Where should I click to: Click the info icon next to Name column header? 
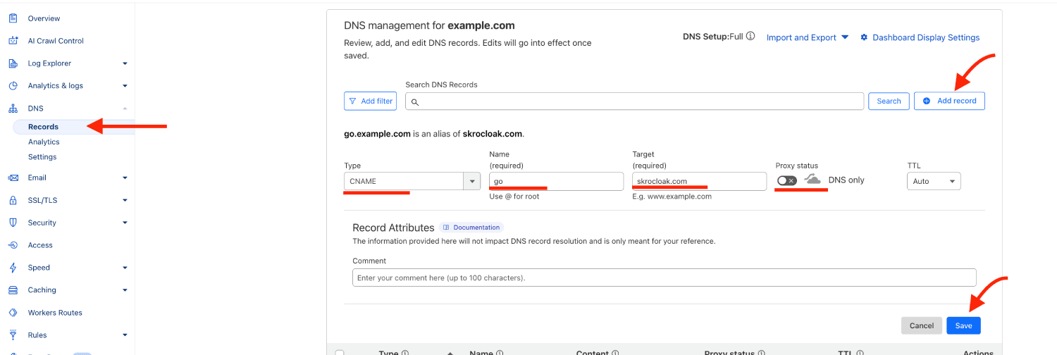[x=500, y=353]
